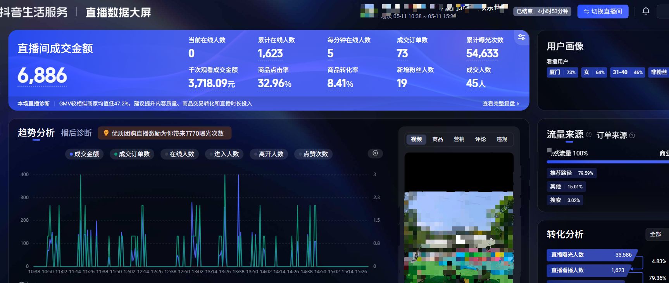Click the 优质团购直播激励 exposure tip banner
Screen dimensions: 669x283
[x=164, y=133]
